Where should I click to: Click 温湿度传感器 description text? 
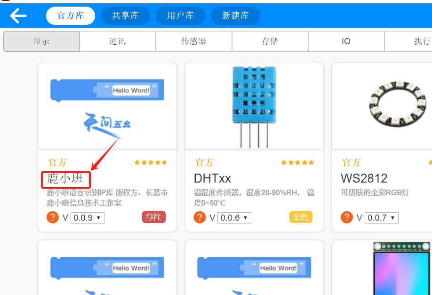click(254, 198)
